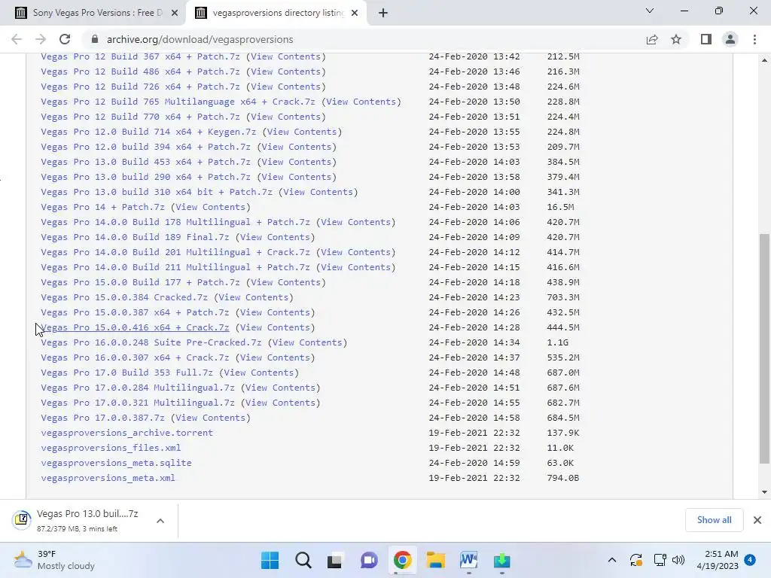Open vegasproversions_files.xml
The image size is (771, 578).
tap(111, 448)
